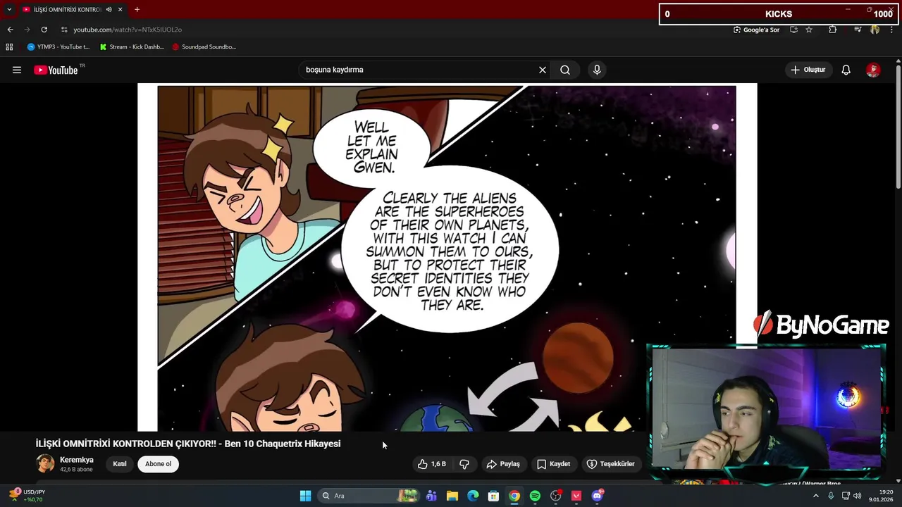Open network icon in system tray
The height and width of the screenshot is (507, 902).
[846, 496]
